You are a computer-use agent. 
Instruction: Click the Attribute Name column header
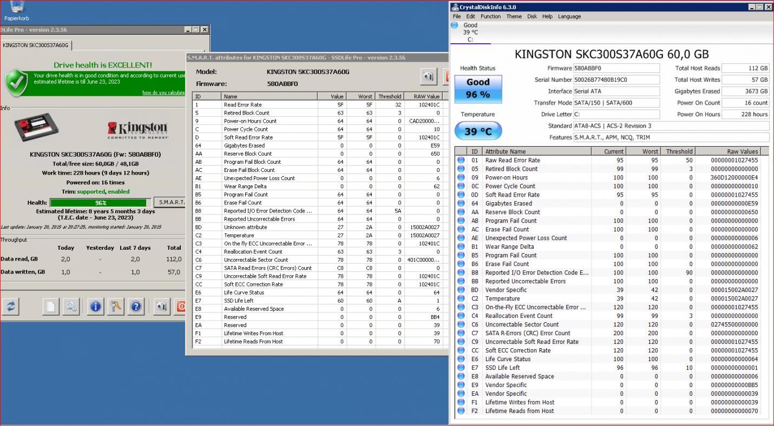click(537, 151)
